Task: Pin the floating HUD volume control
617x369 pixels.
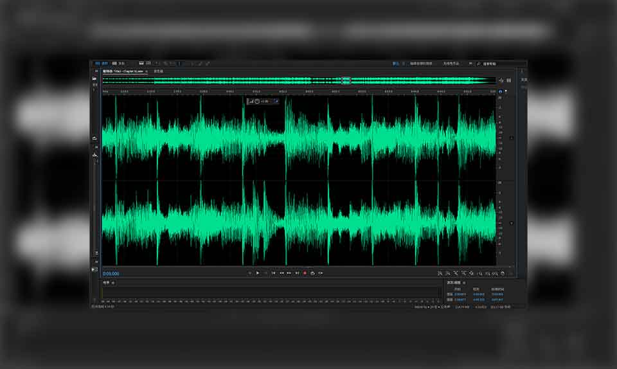Action: [276, 102]
